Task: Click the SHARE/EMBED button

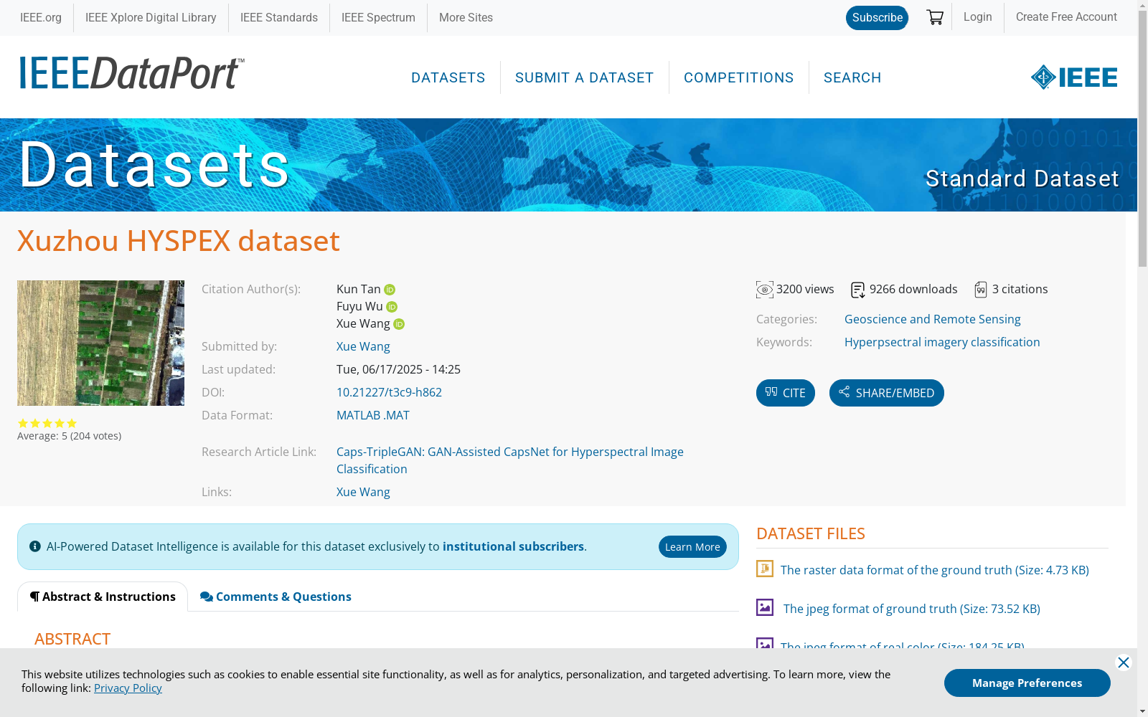Action: pos(887,393)
